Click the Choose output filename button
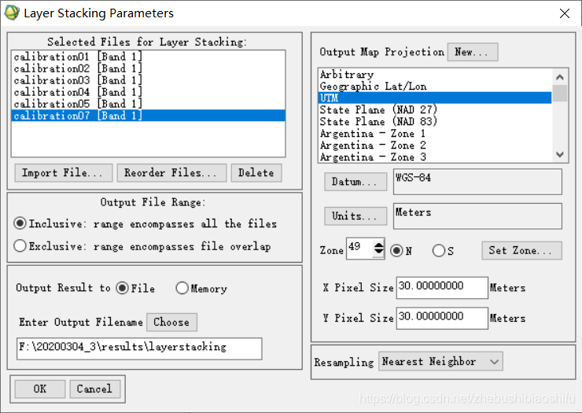The width and height of the screenshot is (582, 413). click(171, 322)
